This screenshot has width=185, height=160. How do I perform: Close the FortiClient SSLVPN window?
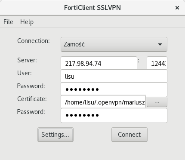(177, 8)
